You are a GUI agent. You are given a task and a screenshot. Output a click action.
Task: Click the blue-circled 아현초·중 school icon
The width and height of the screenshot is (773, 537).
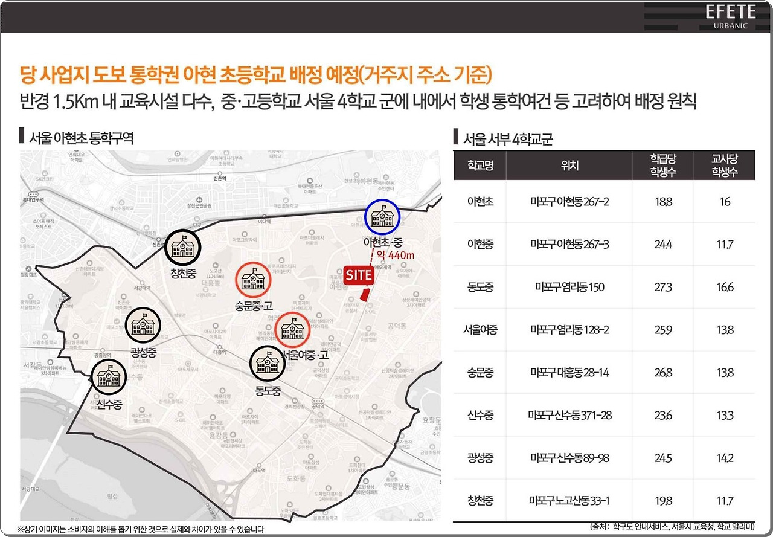tap(382, 217)
